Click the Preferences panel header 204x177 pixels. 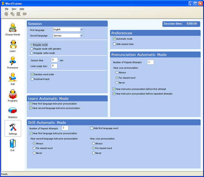pos(155,33)
